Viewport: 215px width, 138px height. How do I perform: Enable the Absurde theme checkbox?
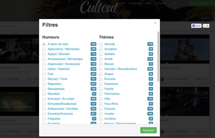tap(101, 44)
